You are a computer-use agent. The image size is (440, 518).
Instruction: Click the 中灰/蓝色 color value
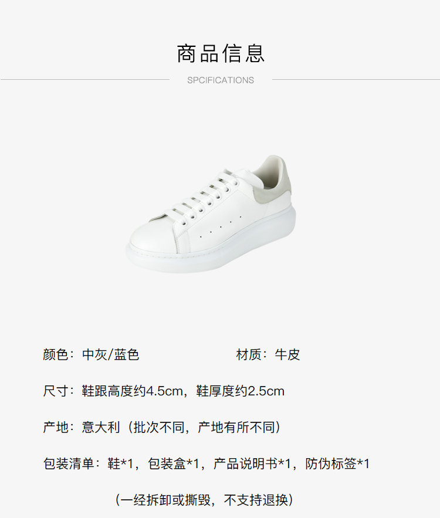click(111, 355)
